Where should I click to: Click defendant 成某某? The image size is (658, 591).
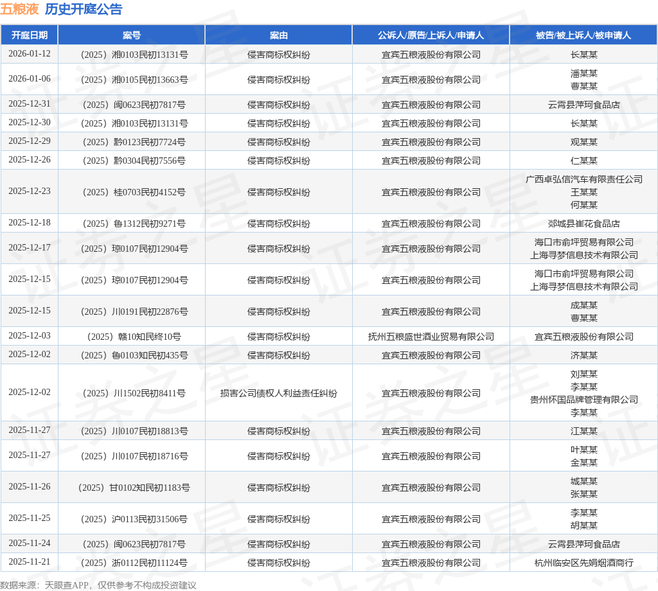pyautogui.click(x=583, y=305)
